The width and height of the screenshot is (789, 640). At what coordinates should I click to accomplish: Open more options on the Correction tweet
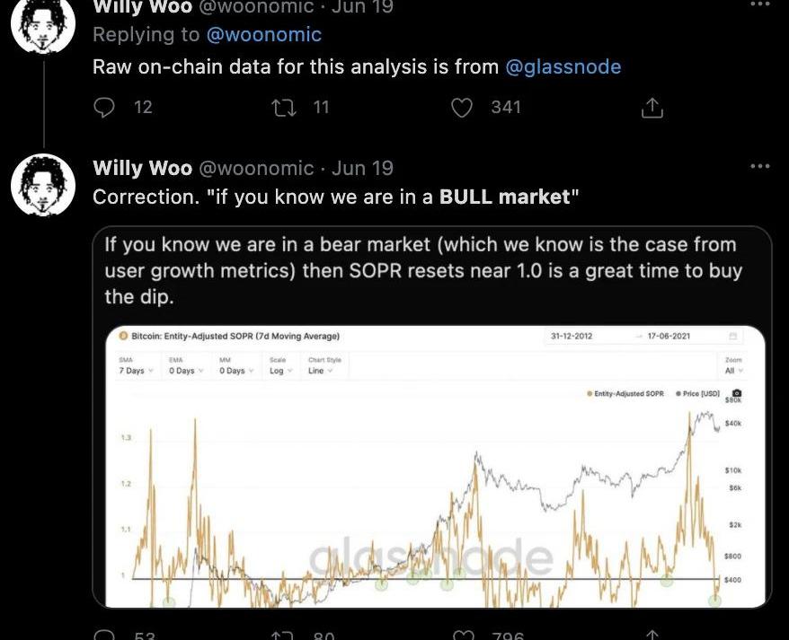[x=760, y=166]
